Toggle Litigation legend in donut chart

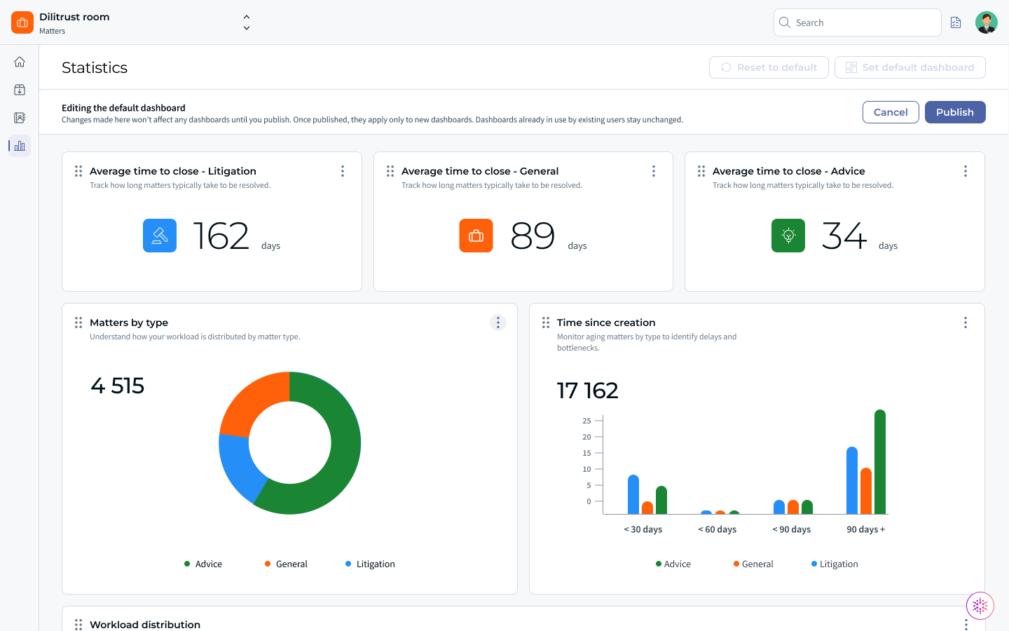[x=370, y=564]
